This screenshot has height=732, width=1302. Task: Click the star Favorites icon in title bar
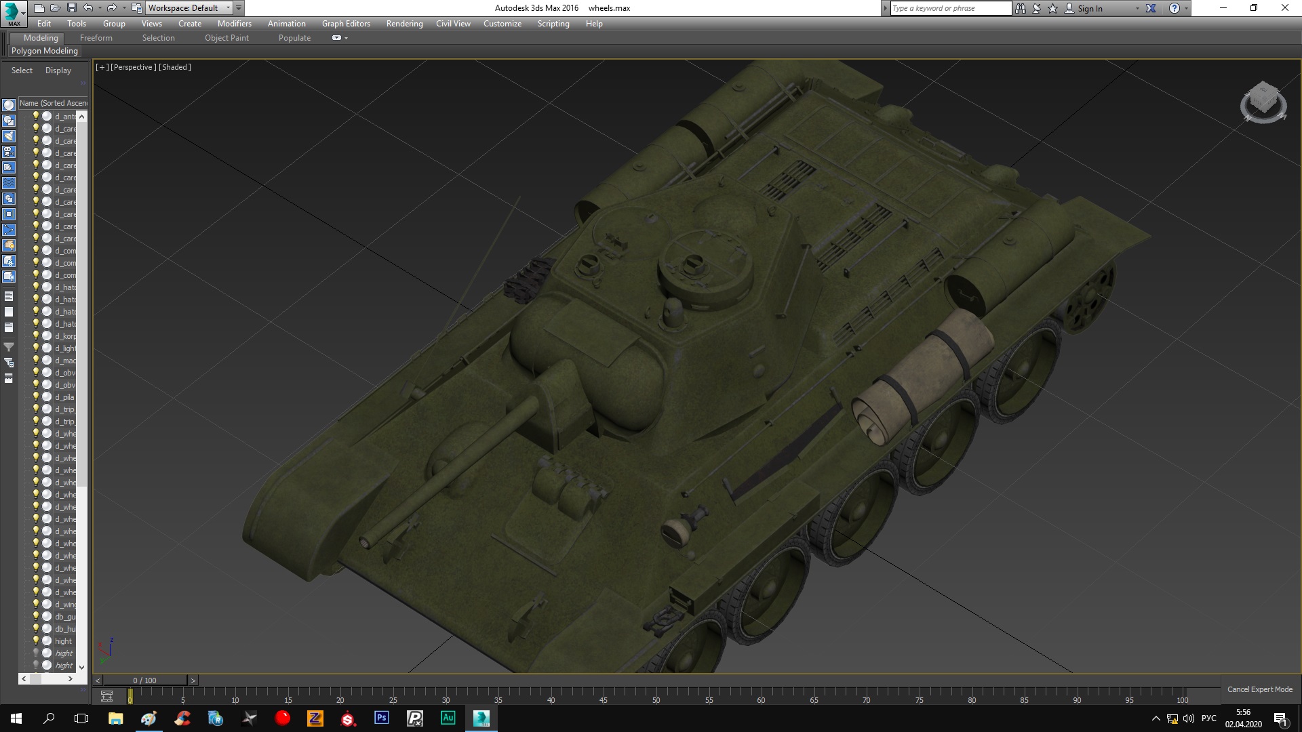pyautogui.click(x=1052, y=8)
